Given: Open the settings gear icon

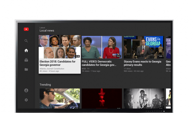Looking at the screenshot, I should 26,100.
